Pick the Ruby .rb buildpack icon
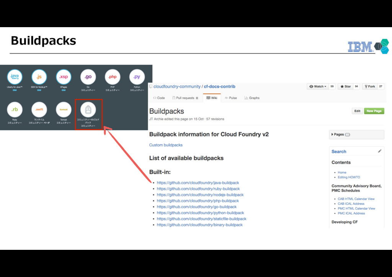 click(15, 109)
